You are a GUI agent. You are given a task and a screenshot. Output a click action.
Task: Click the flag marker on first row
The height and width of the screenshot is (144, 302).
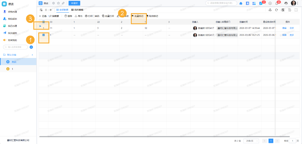tap(40, 26)
